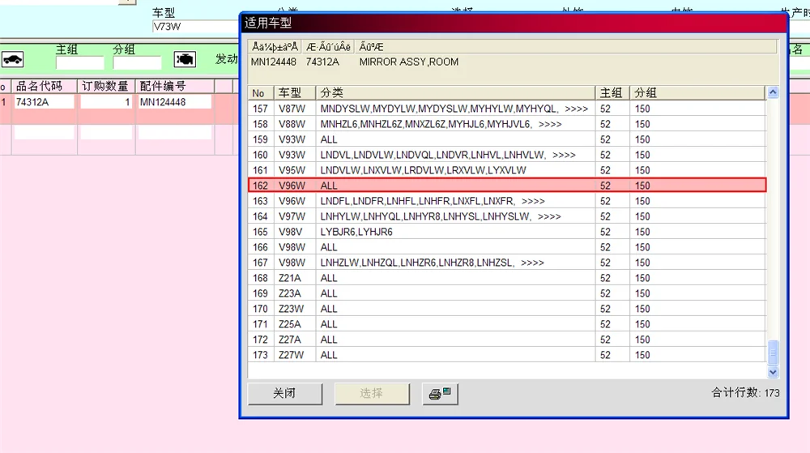This screenshot has height=453, width=810.
Task: Click the 车型 field containing V73W
Action: 195,27
